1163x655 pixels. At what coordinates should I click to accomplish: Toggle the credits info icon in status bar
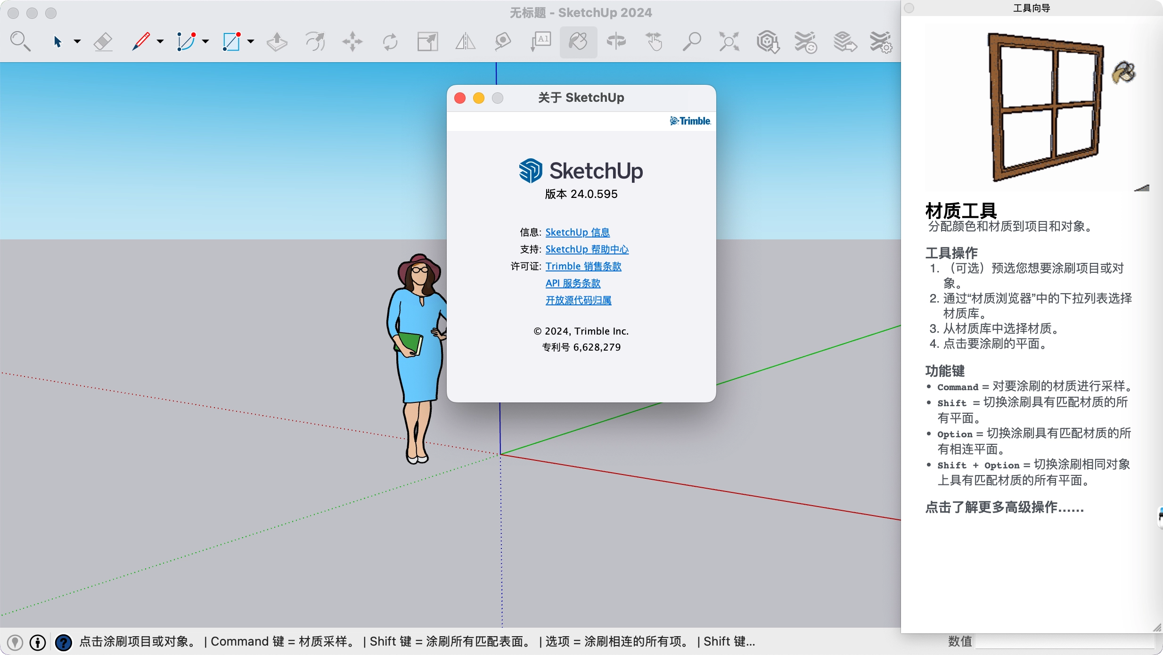coord(38,642)
